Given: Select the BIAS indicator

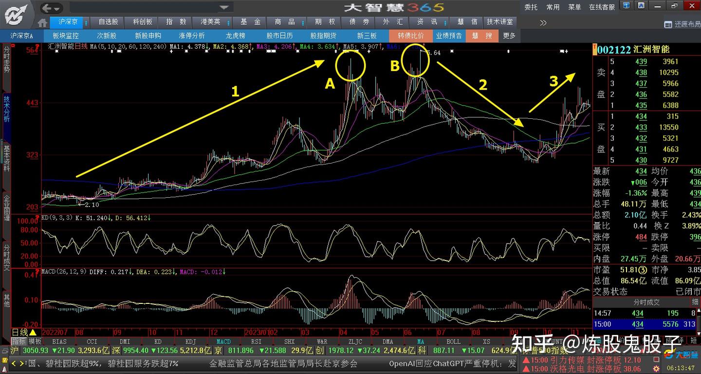Looking at the screenshot, I should 59,342.
